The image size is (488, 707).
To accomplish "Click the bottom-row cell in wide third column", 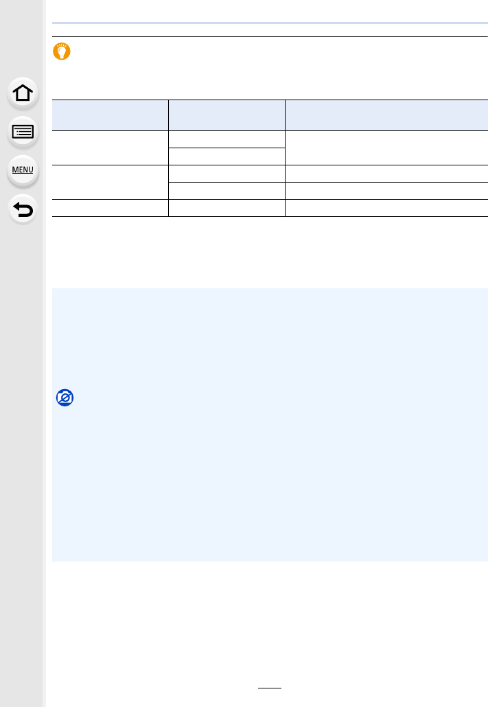I will (x=386, y=208).
